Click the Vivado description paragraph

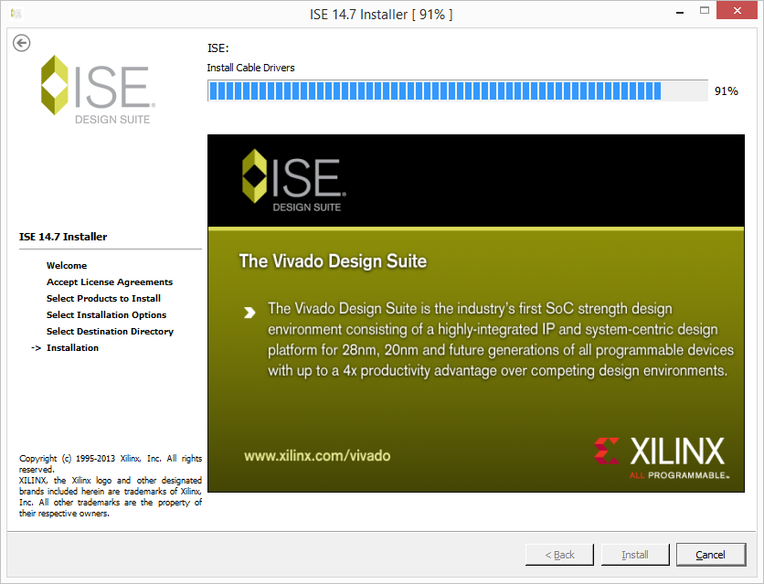[x=501, y=339]
